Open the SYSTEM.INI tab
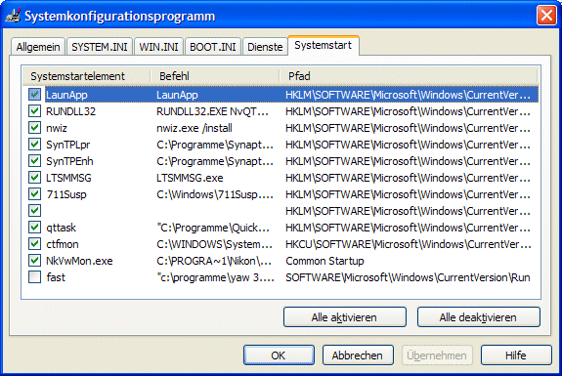The width and height of the screenshot is (562, 376). [100, 47]
